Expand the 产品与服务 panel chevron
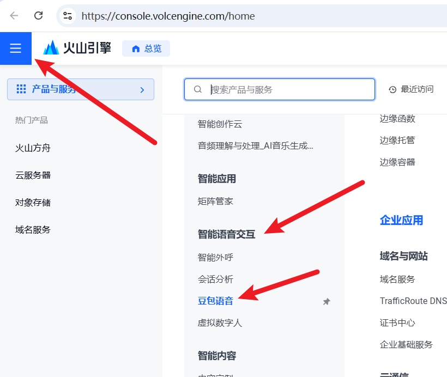This screenshot has height=377, width=447. coord(142,89)
